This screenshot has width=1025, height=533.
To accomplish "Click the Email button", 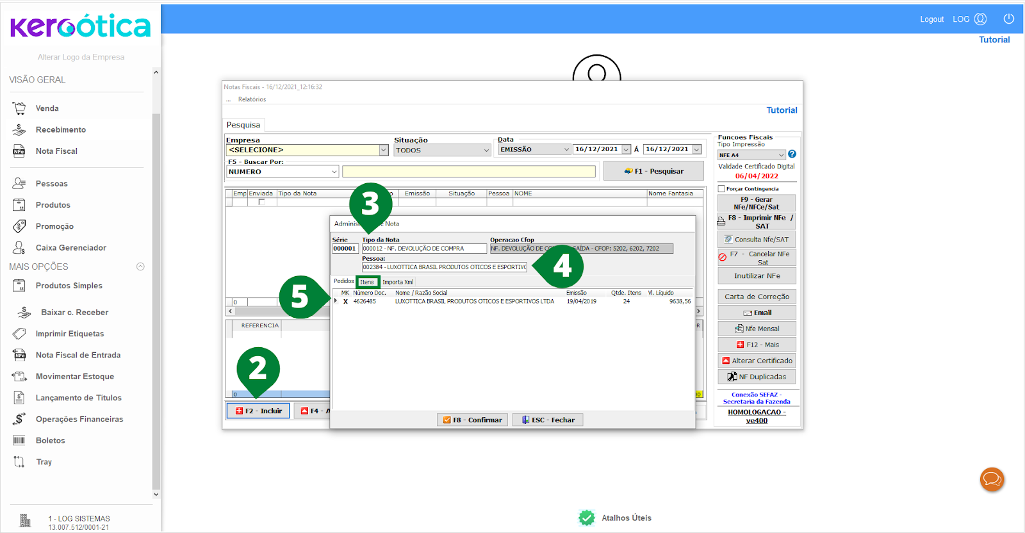I will tap(757, 313).
